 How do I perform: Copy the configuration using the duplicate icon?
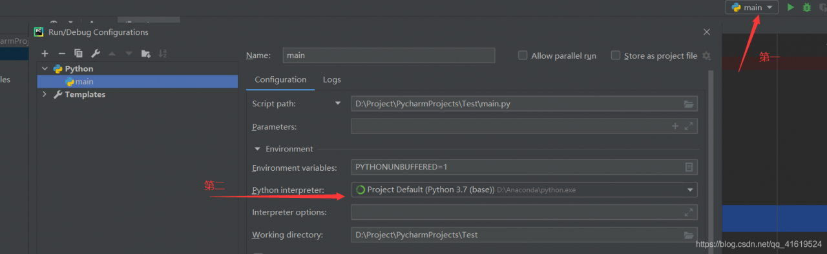pos(78,54)
